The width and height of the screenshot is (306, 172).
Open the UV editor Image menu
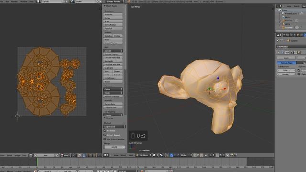point(17,155)
